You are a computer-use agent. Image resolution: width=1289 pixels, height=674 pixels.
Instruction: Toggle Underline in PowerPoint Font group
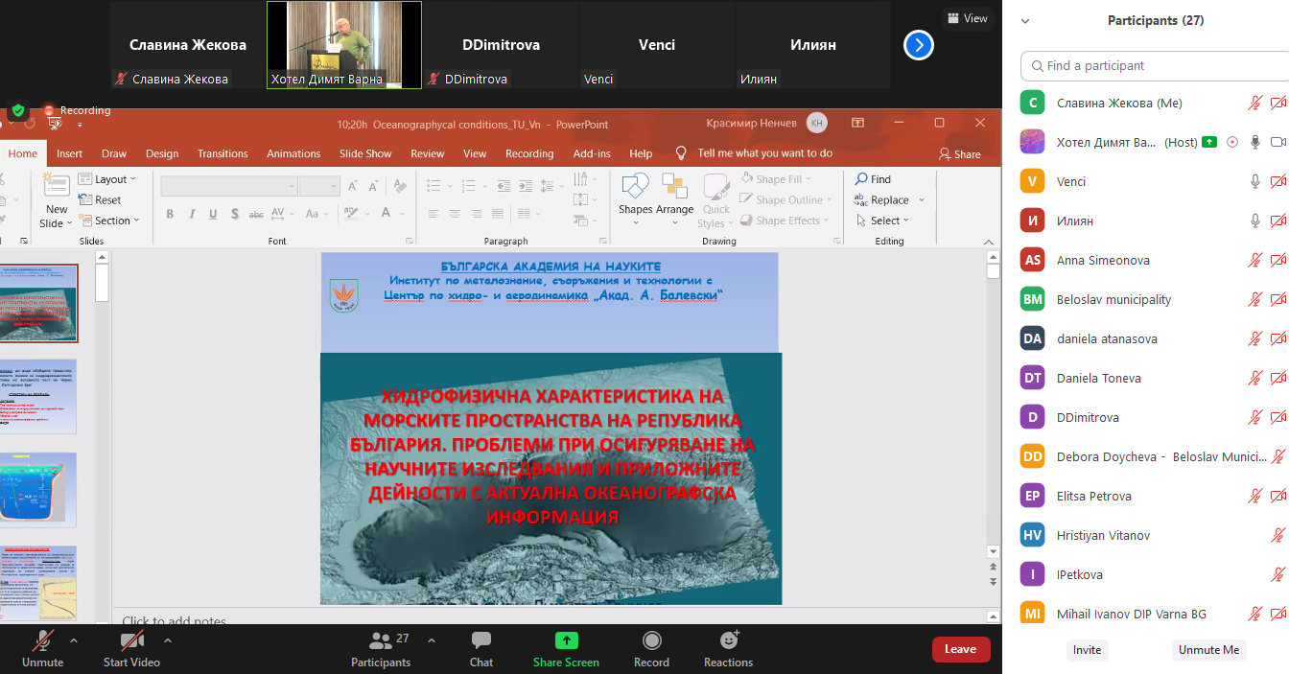[214, 214]
